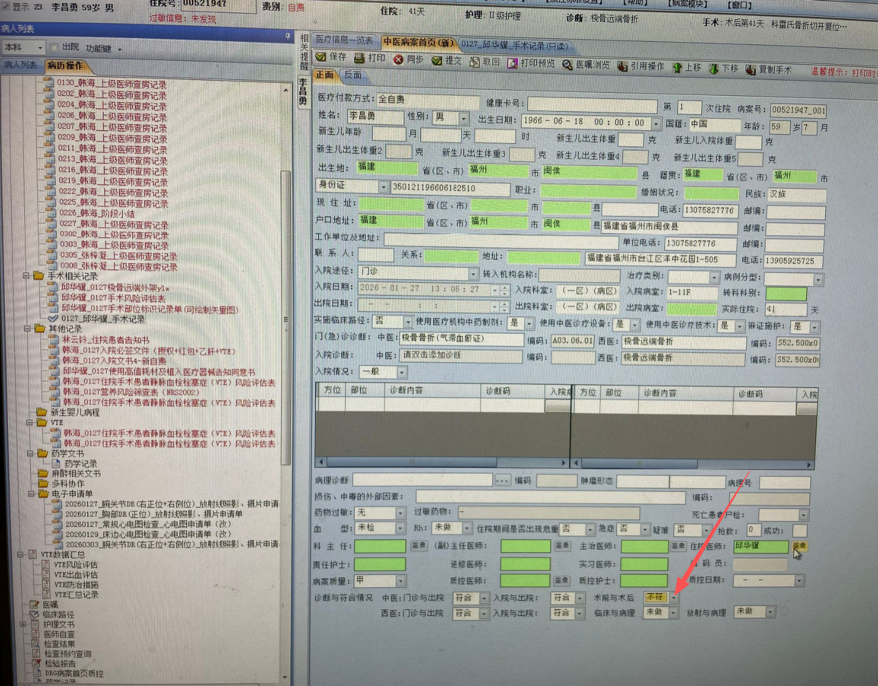Collapse the 其他记录 tree node
This screenshot has width=878, height=686.
coord(27,328)
